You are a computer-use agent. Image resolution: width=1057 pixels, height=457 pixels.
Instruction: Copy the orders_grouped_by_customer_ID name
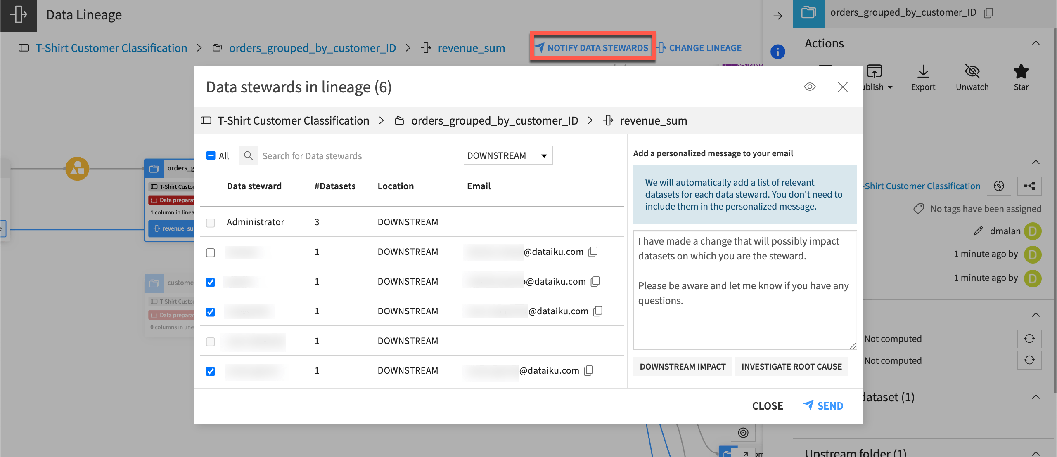click(x=988, y=12)
